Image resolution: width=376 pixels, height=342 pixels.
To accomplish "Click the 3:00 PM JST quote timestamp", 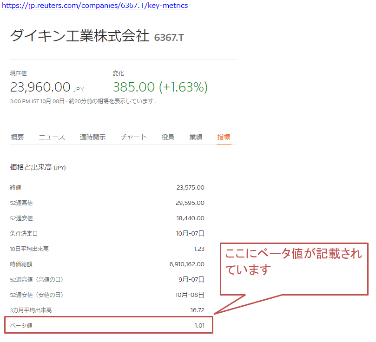I will tap(83, 101).
